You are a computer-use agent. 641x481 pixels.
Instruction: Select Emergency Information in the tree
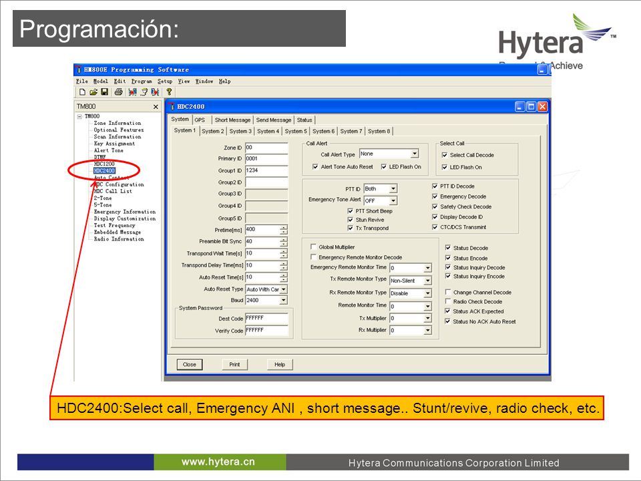click(x=125, y=212)
